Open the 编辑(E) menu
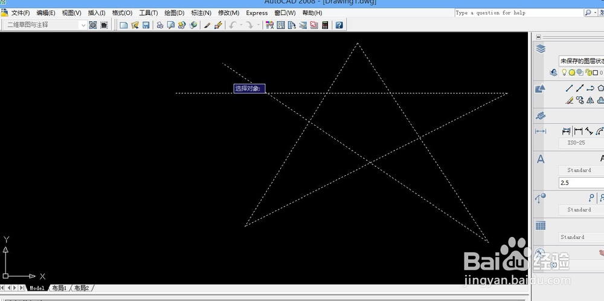604x301 pixels. pos(46,13)
